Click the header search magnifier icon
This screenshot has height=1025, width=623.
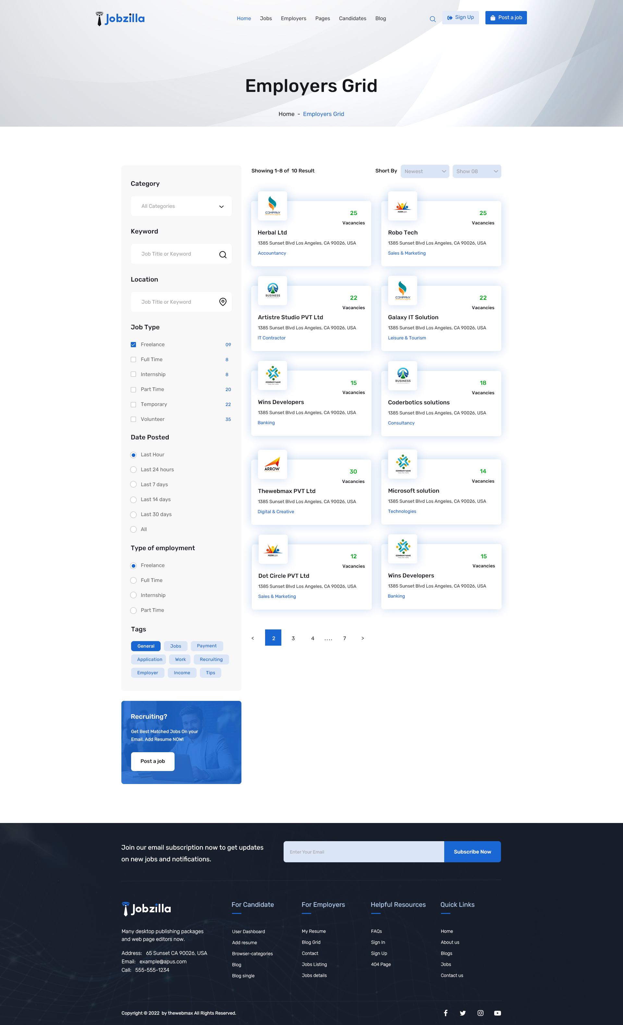(432, 19)
